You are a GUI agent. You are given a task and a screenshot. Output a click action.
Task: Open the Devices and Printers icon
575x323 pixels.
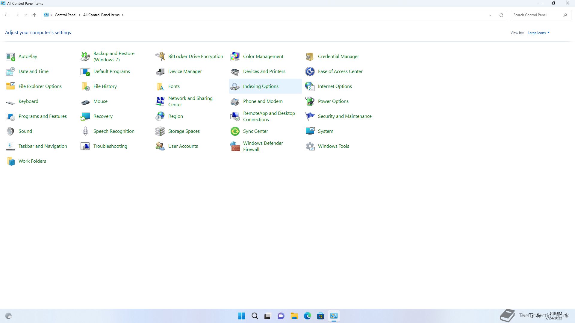pos(235,71)
